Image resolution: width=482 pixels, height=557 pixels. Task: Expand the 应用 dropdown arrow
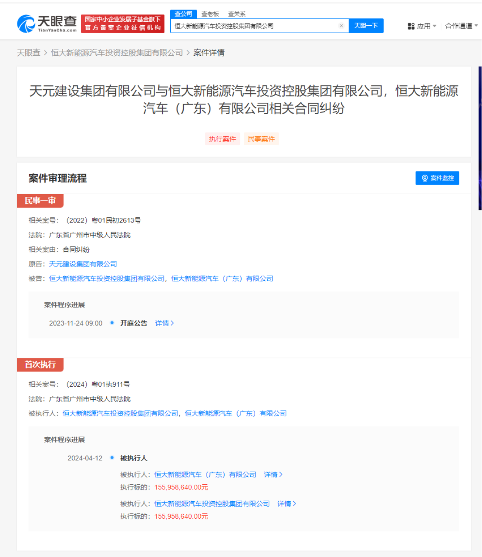435,26
